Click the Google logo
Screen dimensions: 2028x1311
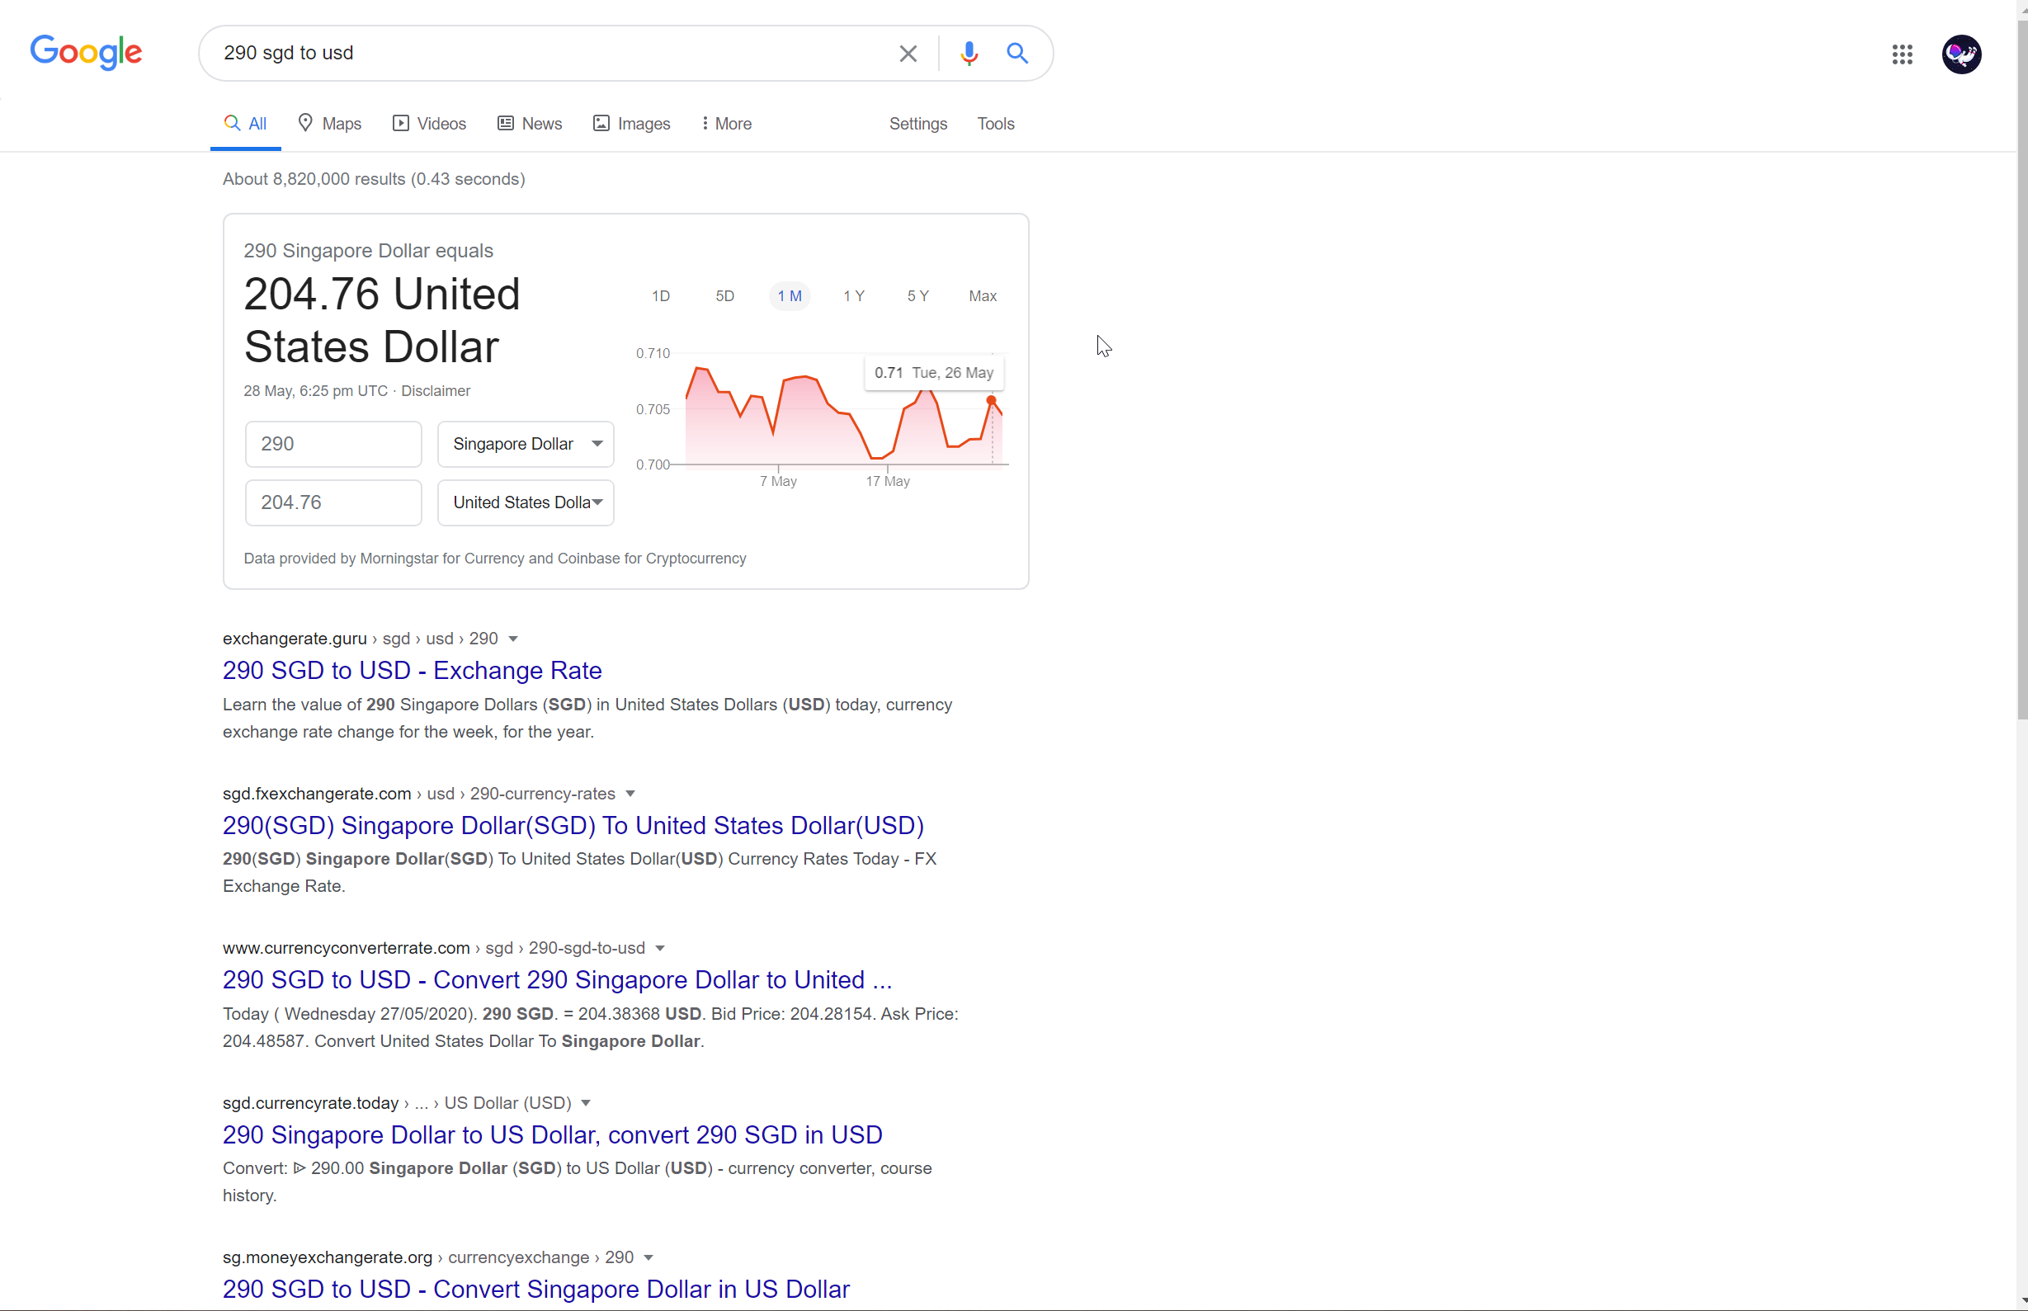tap(86, 53)
